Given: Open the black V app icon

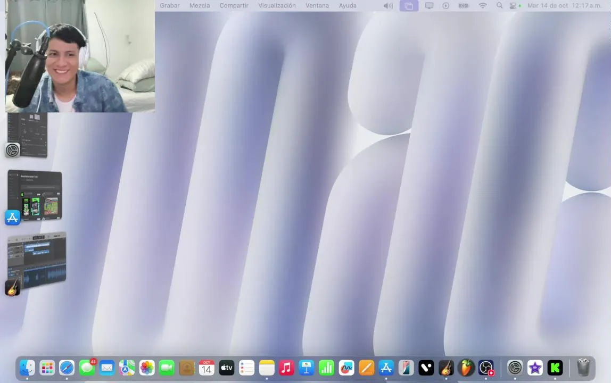Looking at the screenshot, I should (x=426, y=368).
